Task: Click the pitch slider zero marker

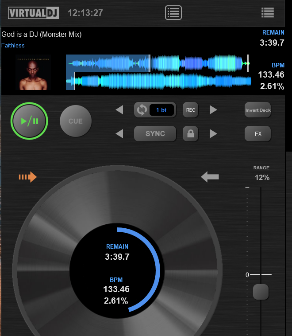Action: click(x=258, y=274)
